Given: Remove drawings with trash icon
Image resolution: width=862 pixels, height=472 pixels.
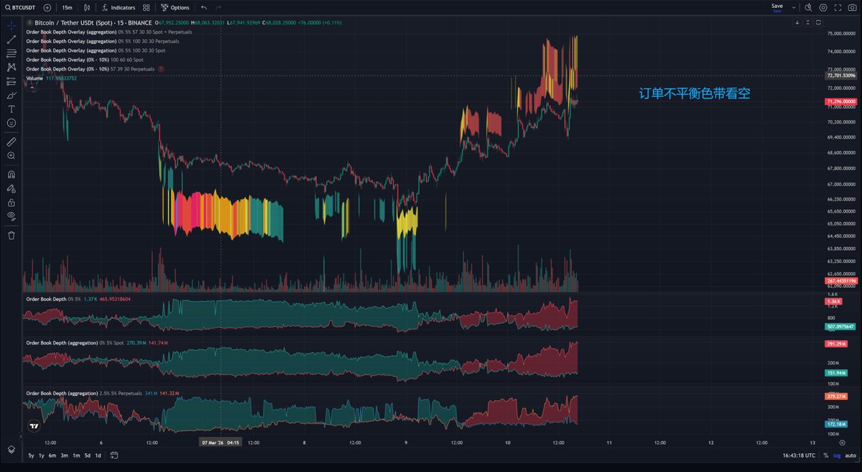Looking at the screenshot, I should point(11,235).
